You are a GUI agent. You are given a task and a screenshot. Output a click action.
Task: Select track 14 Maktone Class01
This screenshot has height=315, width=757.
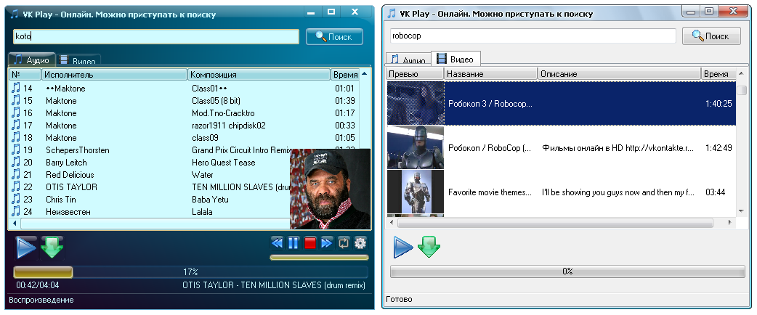click(x=184, y=89)
